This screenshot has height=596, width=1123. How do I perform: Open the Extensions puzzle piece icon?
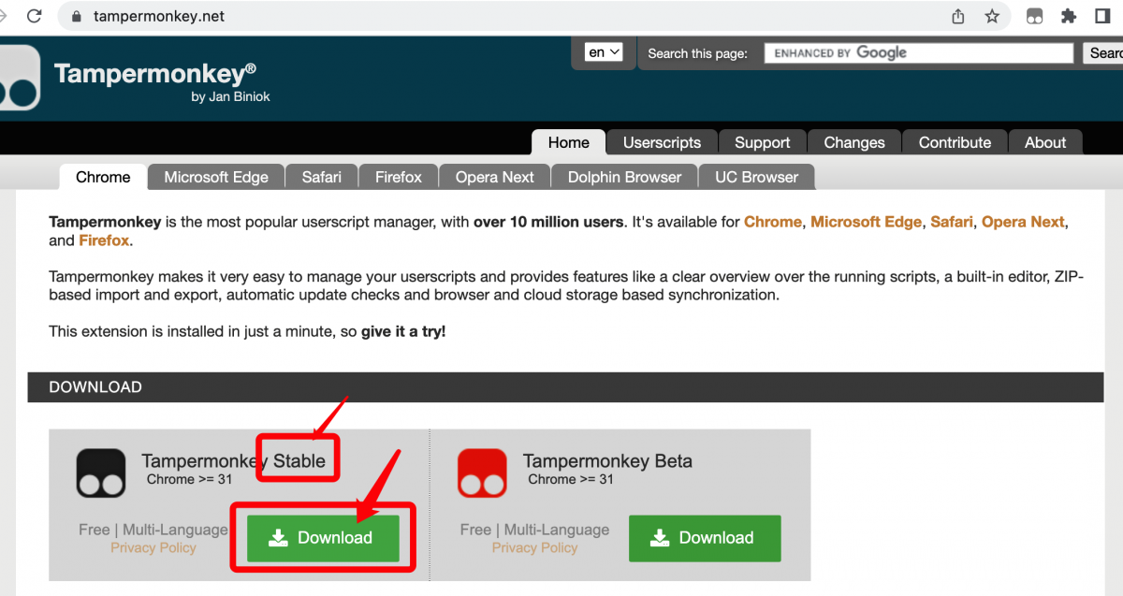[1069, 16]
